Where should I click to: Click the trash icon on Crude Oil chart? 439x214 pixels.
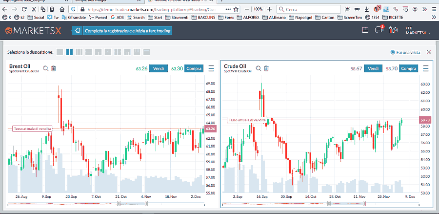point(266,68)
